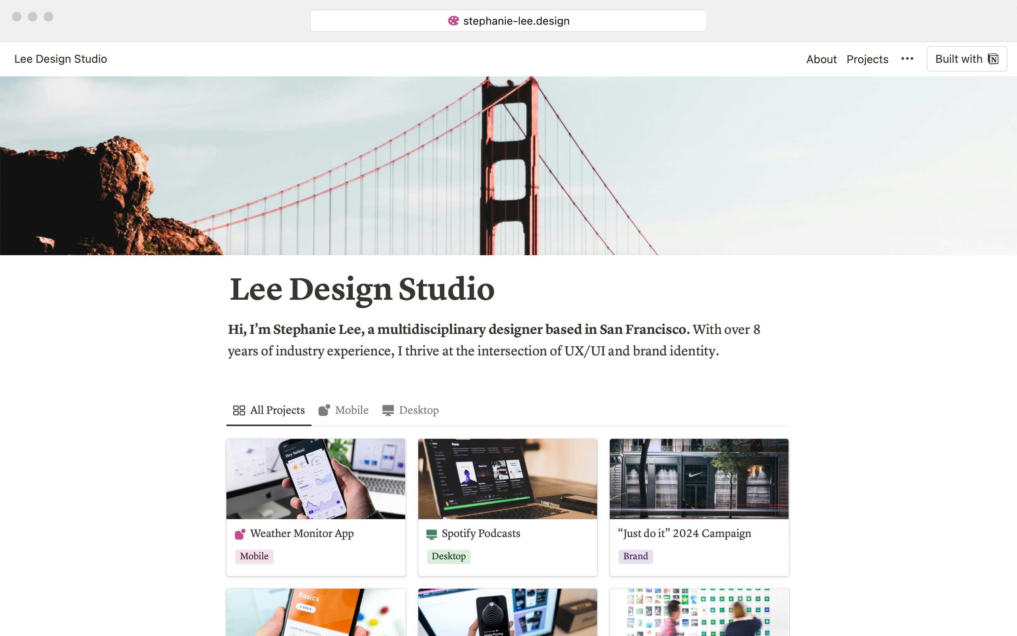Toggle Mobile category filter on
Viewport: 1017px width, 636px height.
coord(343,409)
